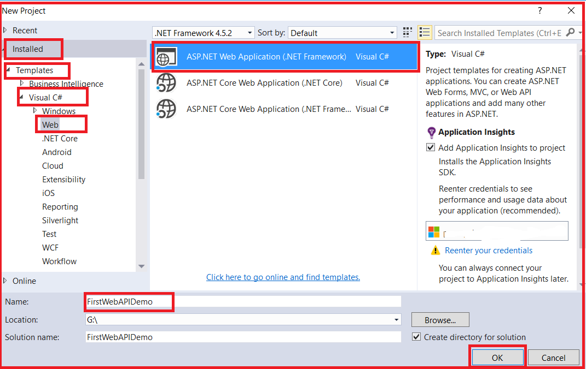This screenshot has width=586, height=369.
Task: Toggle the list view display mode
Action: pyautogui.click(x=425, y=32)
